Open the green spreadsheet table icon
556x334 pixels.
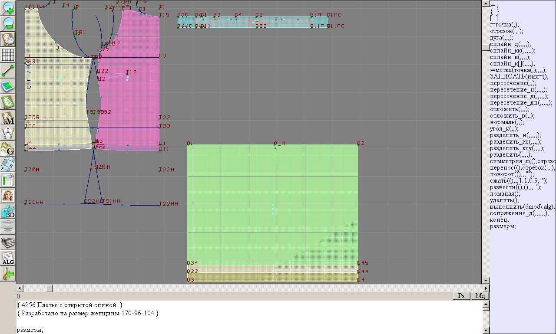(8, 180)
